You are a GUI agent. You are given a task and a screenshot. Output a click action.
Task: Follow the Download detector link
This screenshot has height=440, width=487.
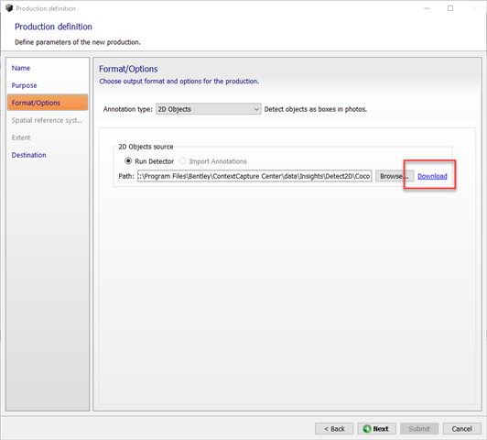432,176
